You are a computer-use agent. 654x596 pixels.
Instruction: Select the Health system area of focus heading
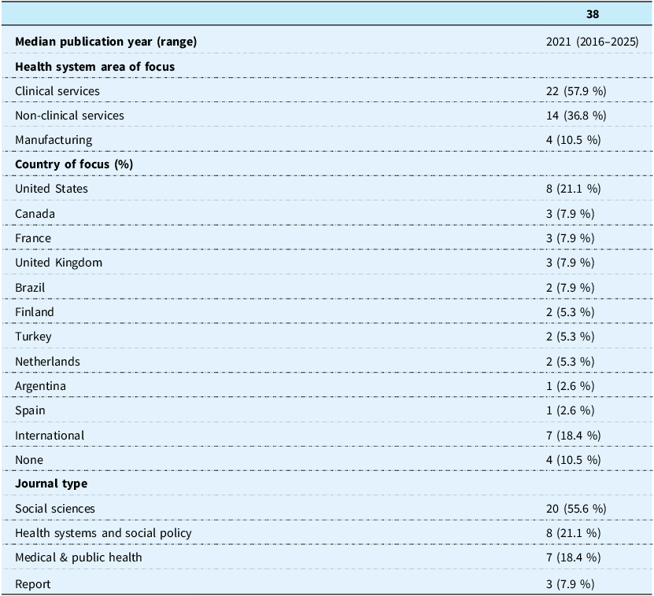pyautogui.click(x=94, y=67)
